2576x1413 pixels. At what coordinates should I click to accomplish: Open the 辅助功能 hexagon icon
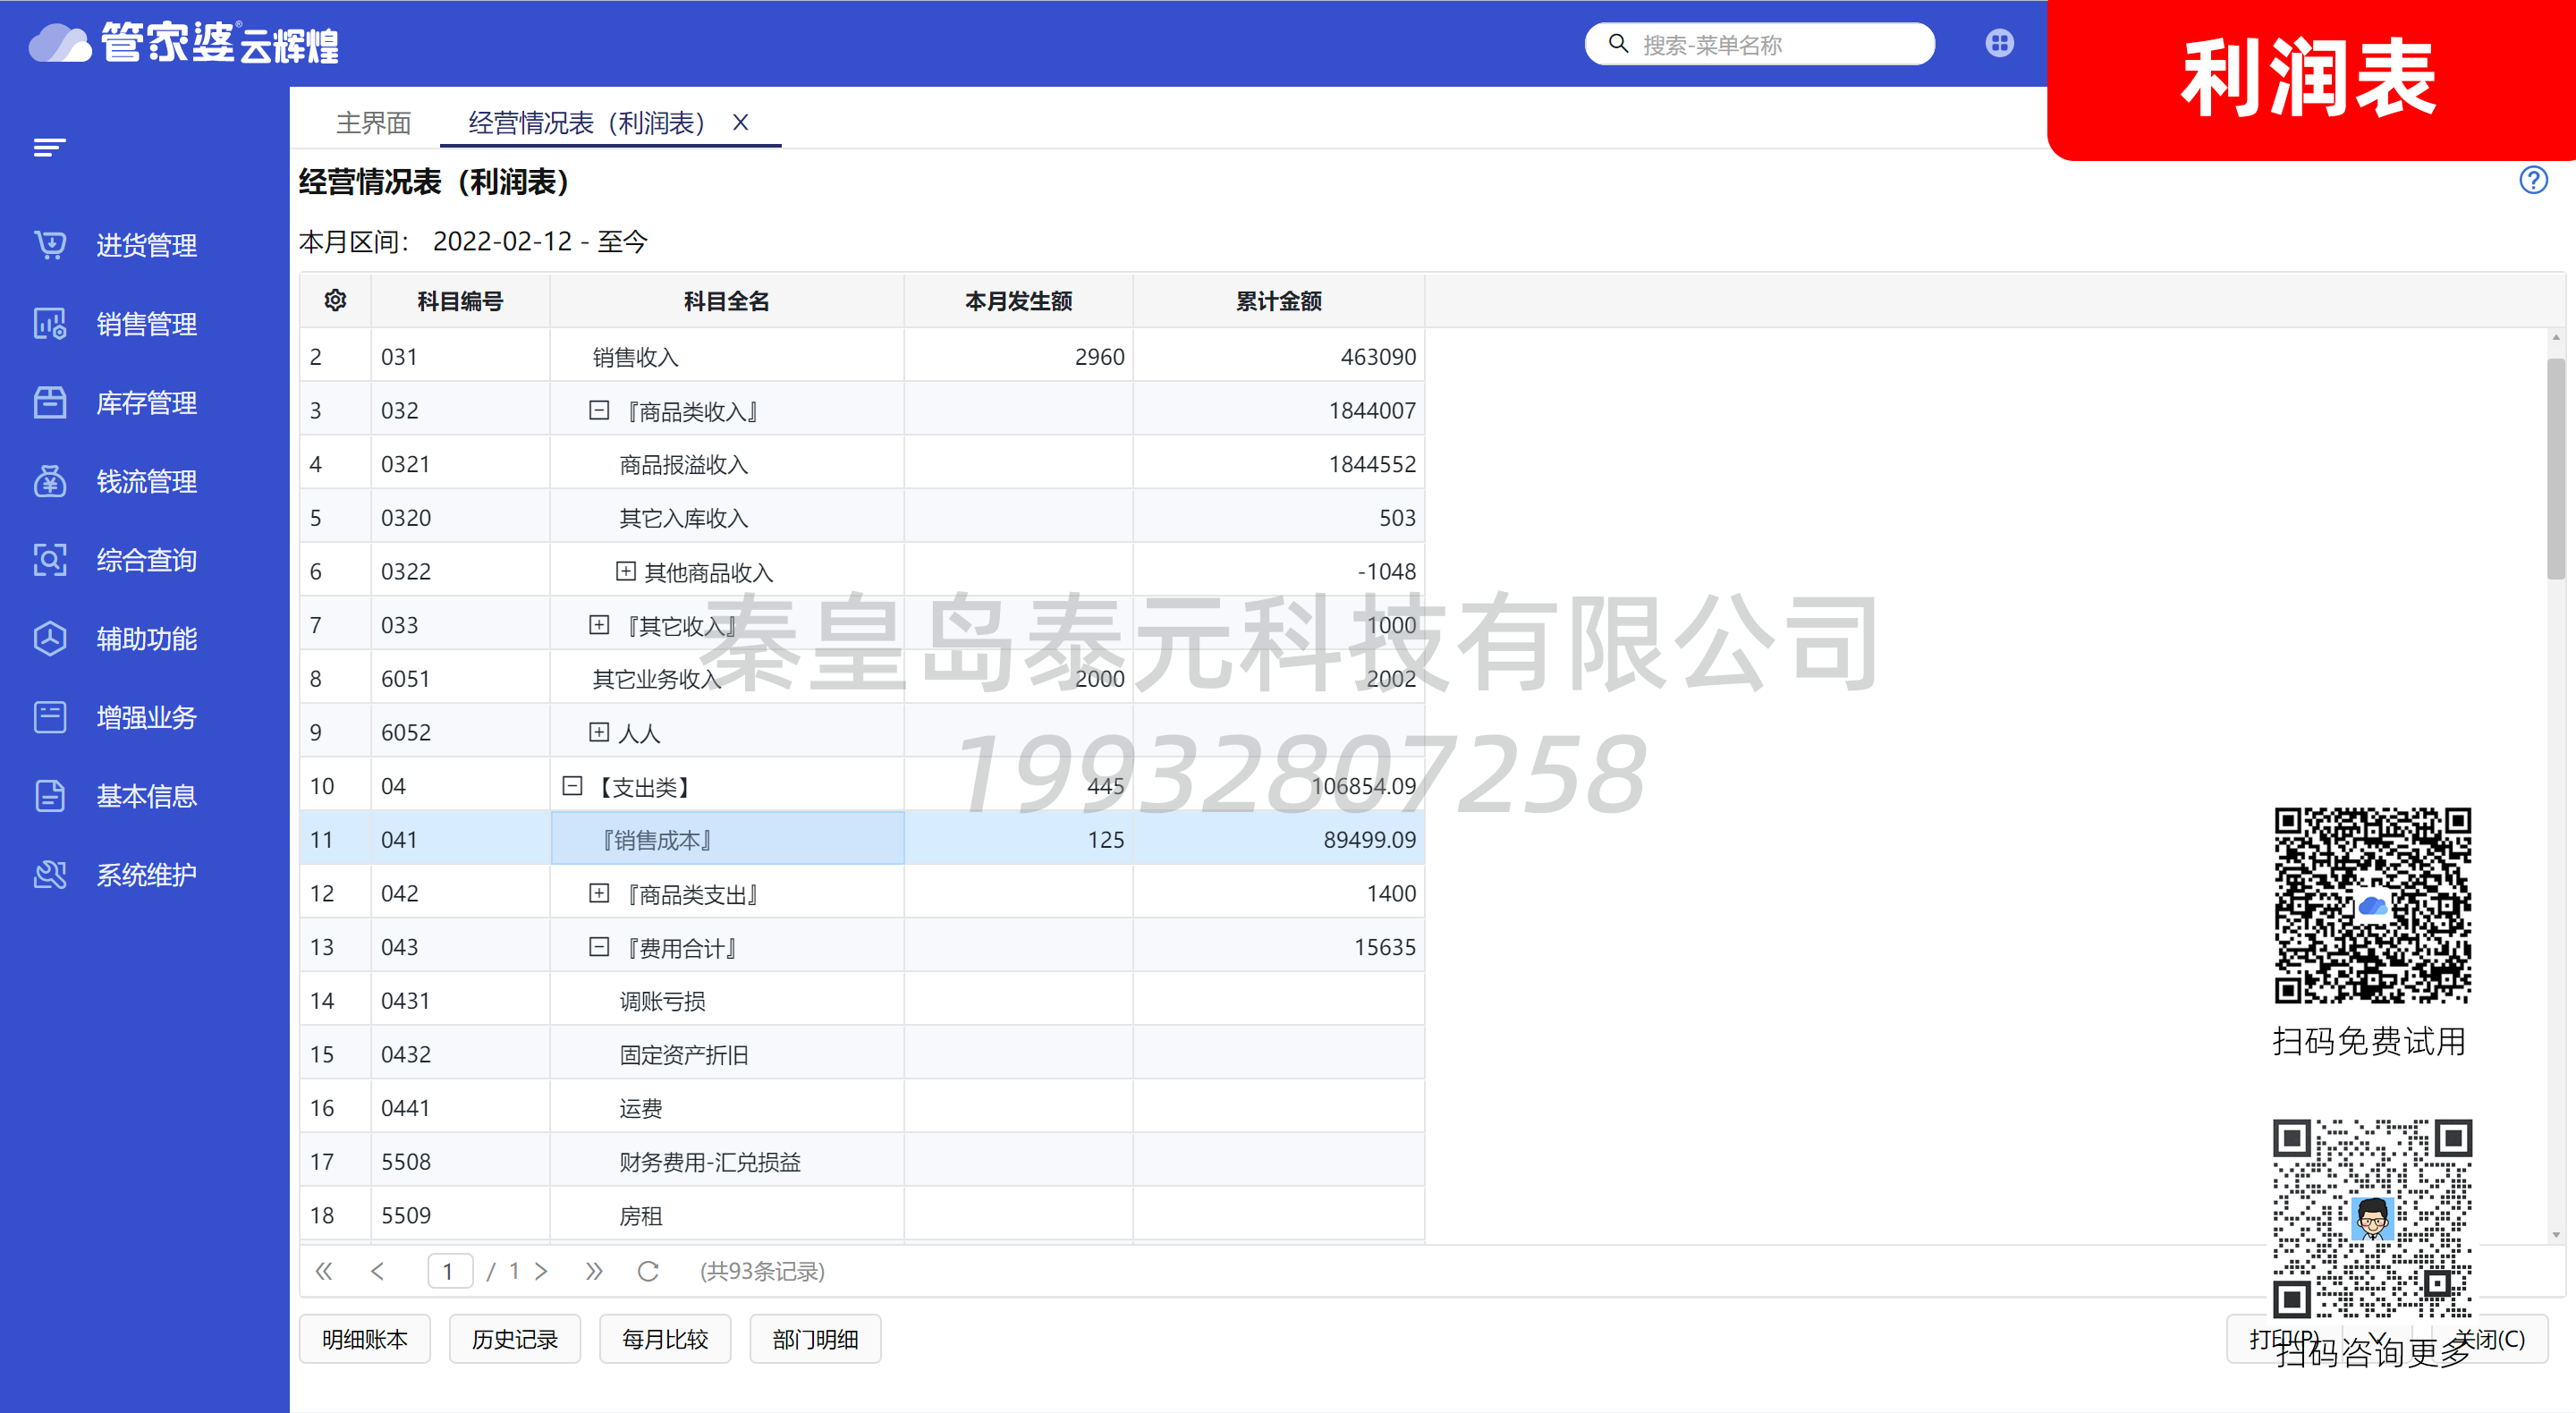pos(50,639)
